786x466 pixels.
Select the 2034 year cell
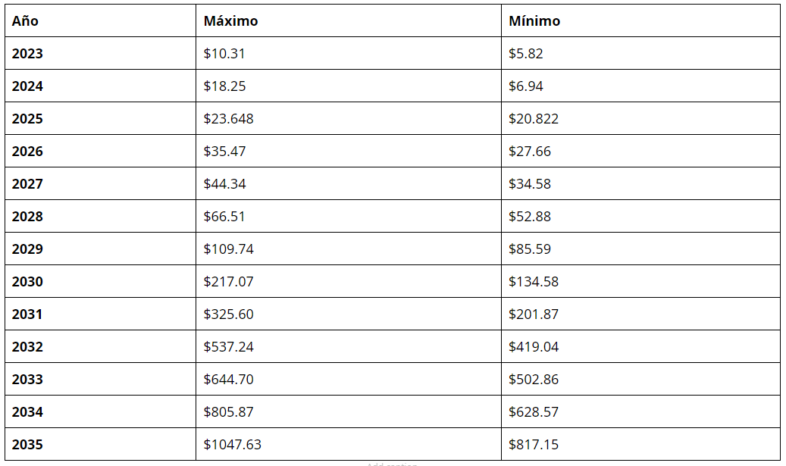click(100, 411)
